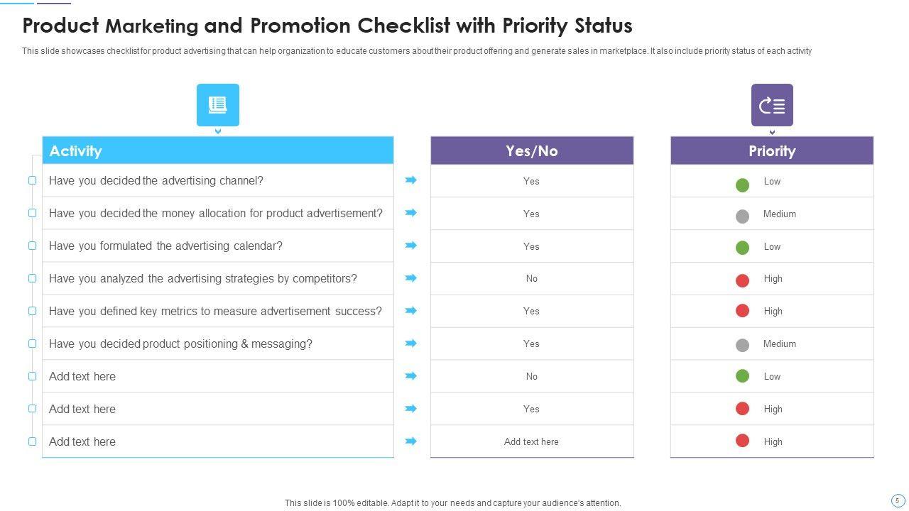Viewport: 909px width, 511px height.
Task: Tick the checkbox for key metrics question
Action: [x=32, y=311]
